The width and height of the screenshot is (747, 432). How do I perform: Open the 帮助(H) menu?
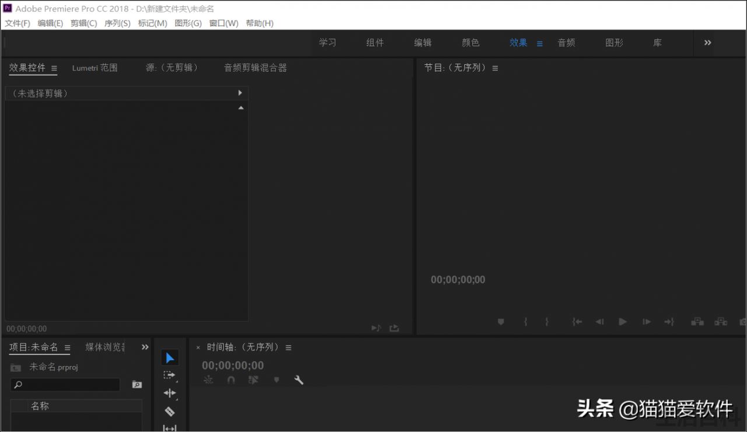259,23
